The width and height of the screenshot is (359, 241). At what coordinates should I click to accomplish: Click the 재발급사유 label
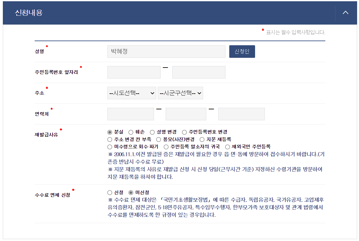coord(46,134)
